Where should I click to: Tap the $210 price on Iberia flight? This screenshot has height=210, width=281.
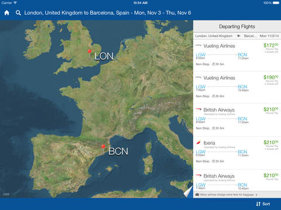(x=270, y=142)
